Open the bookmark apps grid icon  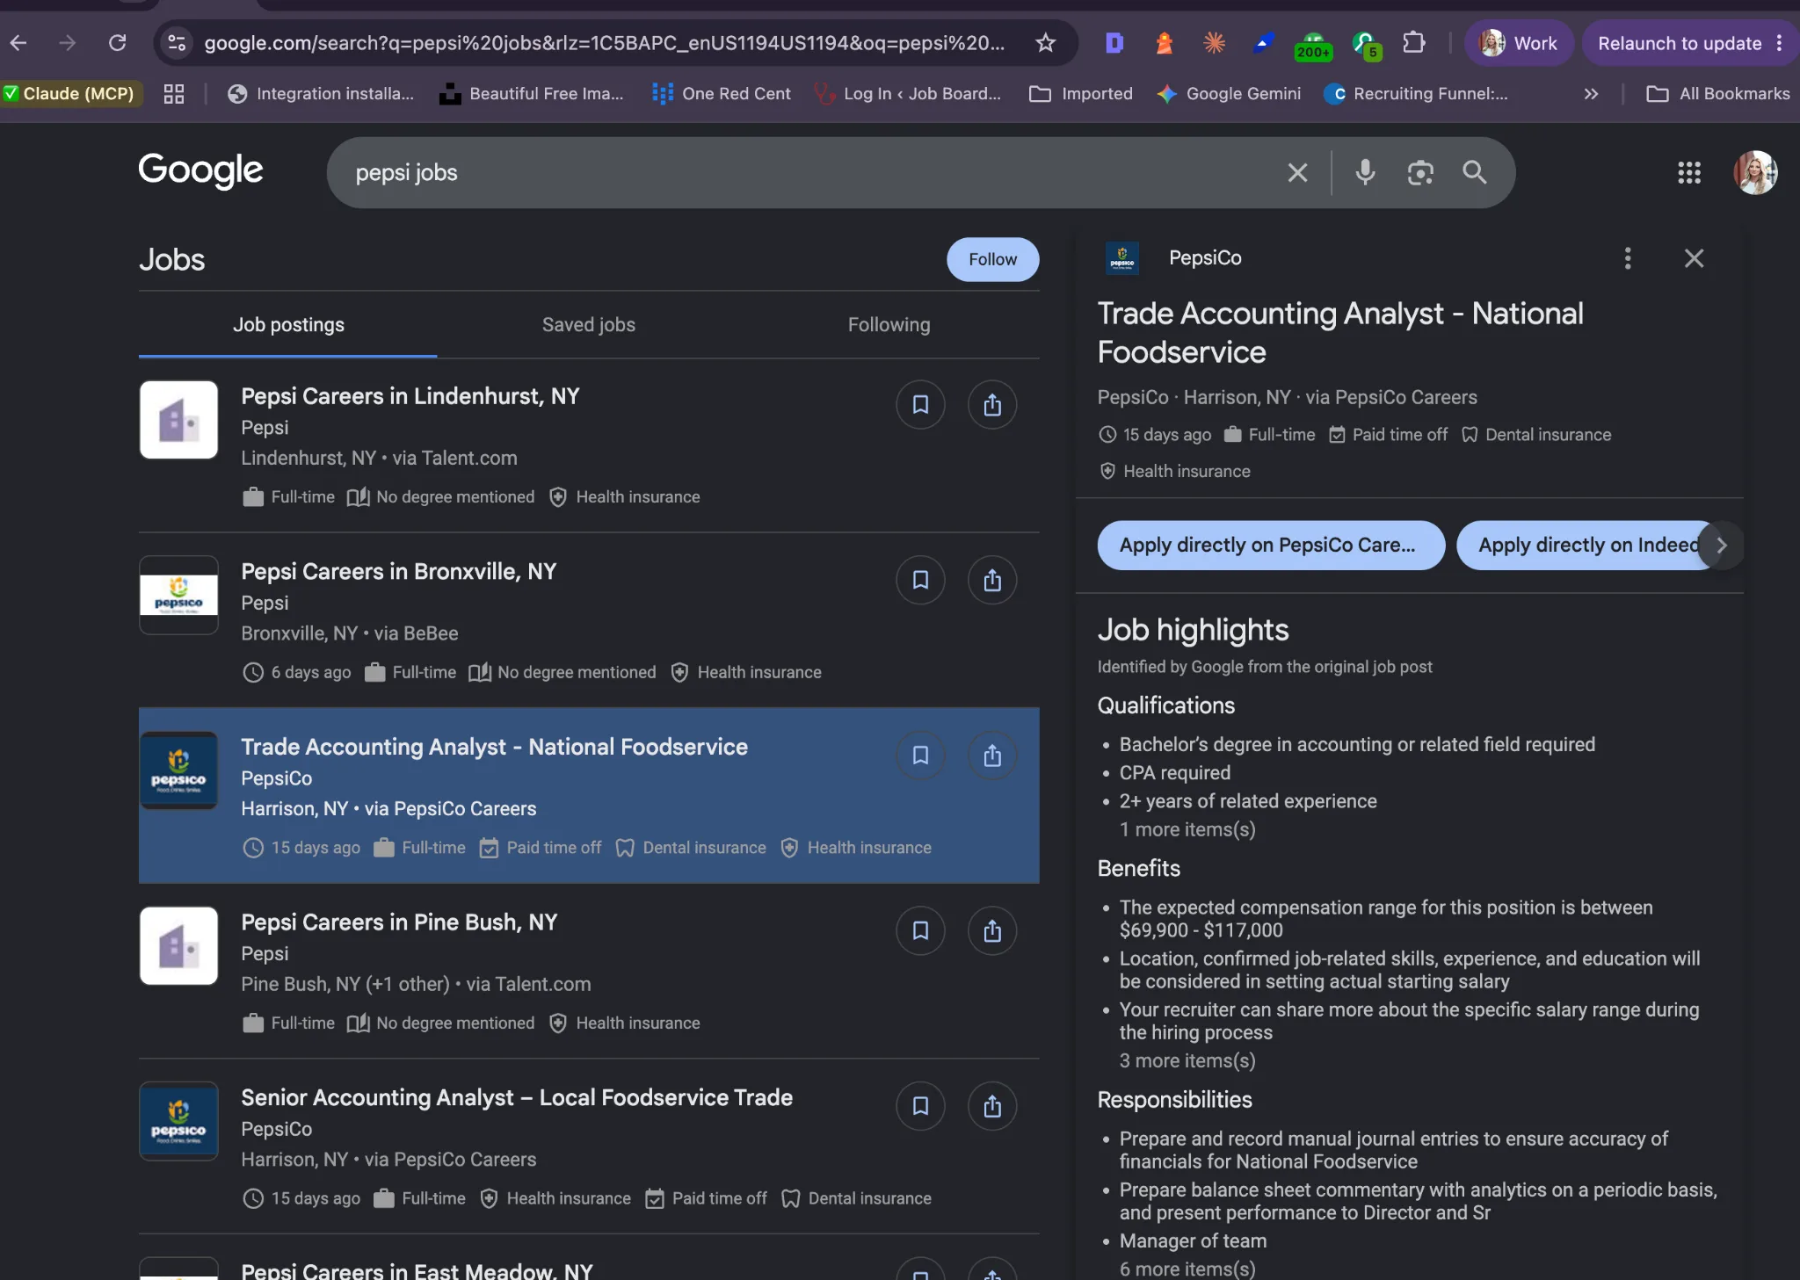(173, 94)
